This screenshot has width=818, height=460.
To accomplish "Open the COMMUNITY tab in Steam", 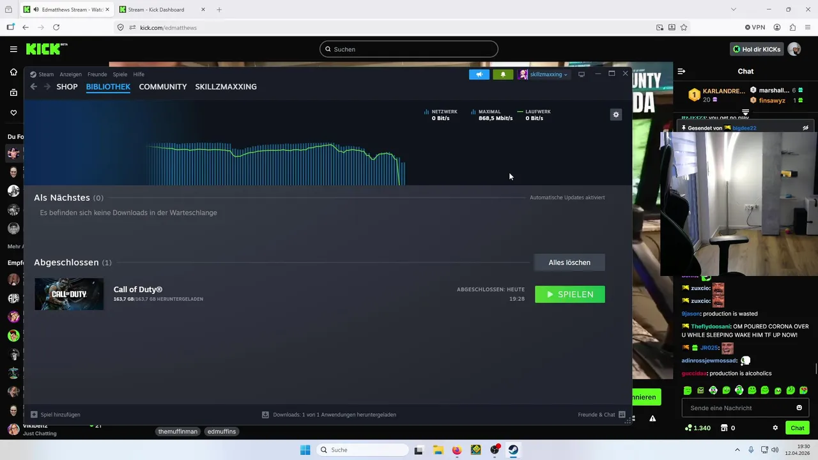I will click(163, 87).
